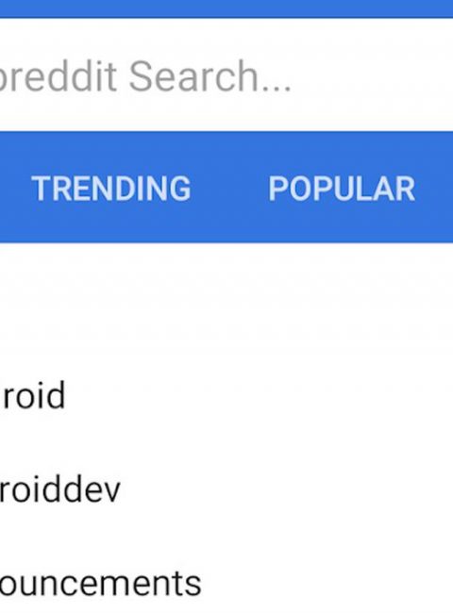Select the androiddev subreddit
The height and width of the screenshot is (613, 453).
226,489
